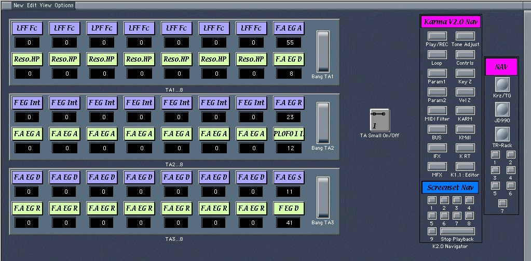Open the Edit menu

(32, 5)
